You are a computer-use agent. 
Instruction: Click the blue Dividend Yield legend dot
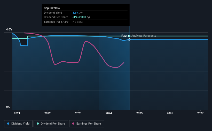[8, 124]
